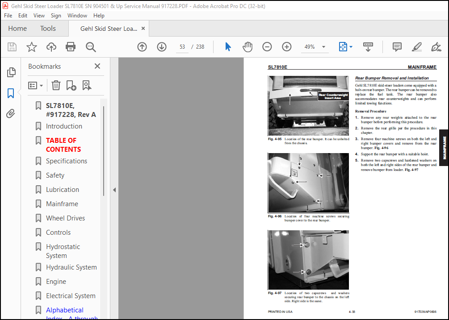Viewport: 449px width, 320px height.
Task: Click the Save file icon
Action: tap(12, 46)
